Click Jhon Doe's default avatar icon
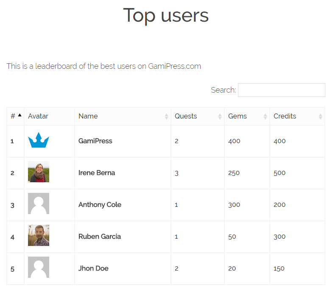Screen dimensions: 333x291 (x=39, y=267)
